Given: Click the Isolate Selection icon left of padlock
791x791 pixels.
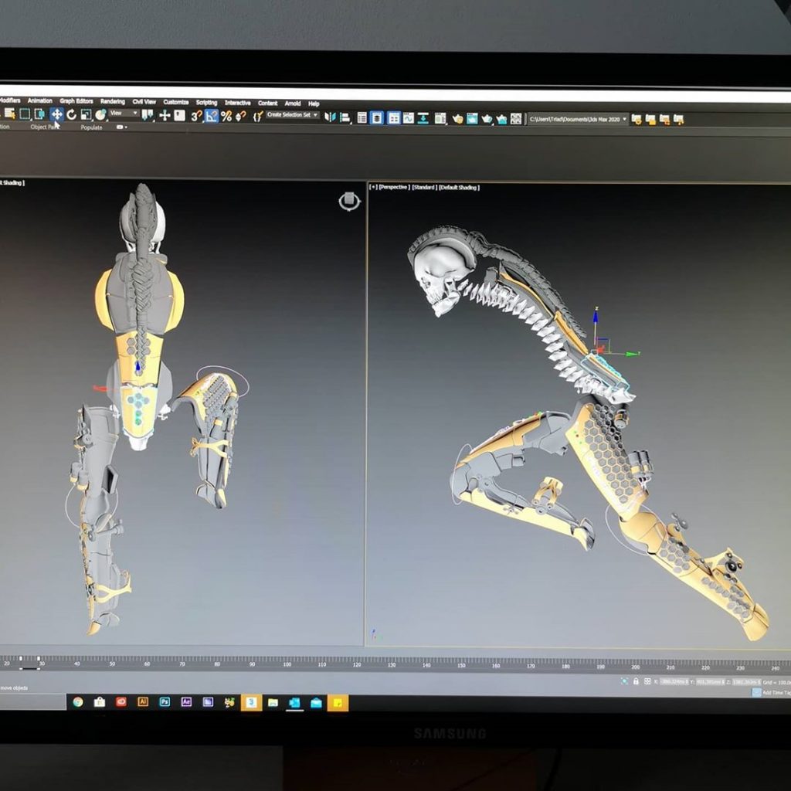Looking at the screenshot, I should click(x=624, y=681).
